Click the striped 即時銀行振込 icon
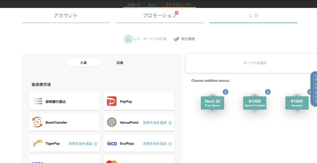 37,101
